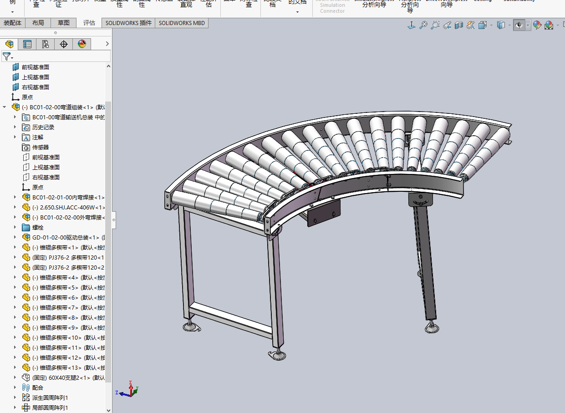
Task: Toggle the Hide/Show Items eye button
Action: (x=519, y=25)
